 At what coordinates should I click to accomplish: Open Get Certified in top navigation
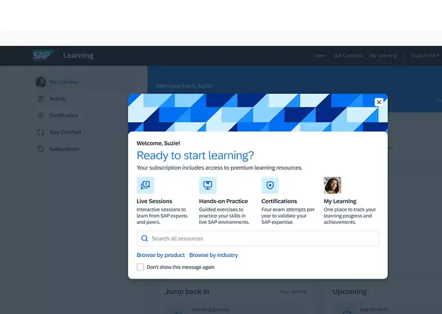(x=348, y=55)
